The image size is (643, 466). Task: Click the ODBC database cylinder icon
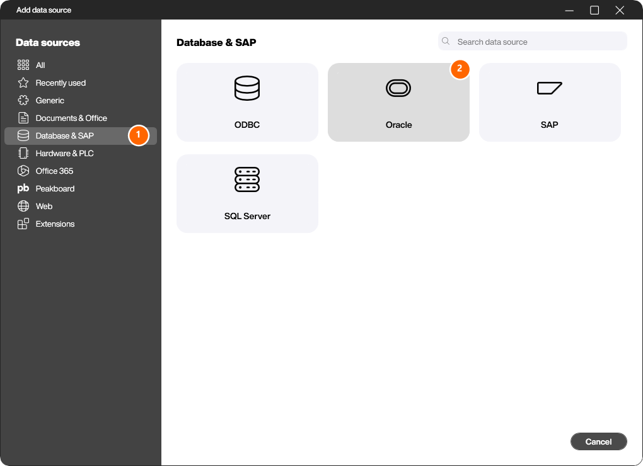(247, 88)
